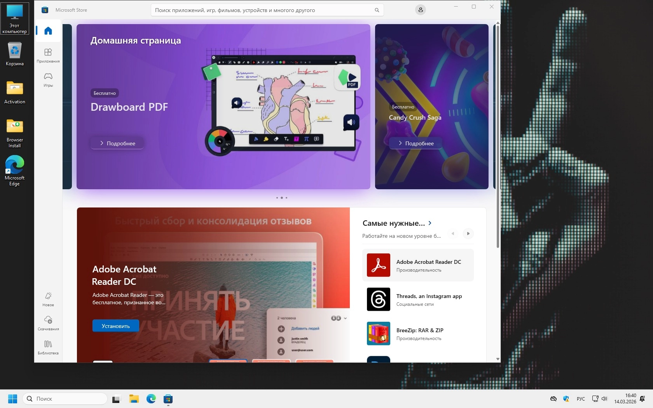Image resolution: width=653 pixels, height=408 pixels.
Task: Click the Threads app icon
Action: click(x=379, y=299)
